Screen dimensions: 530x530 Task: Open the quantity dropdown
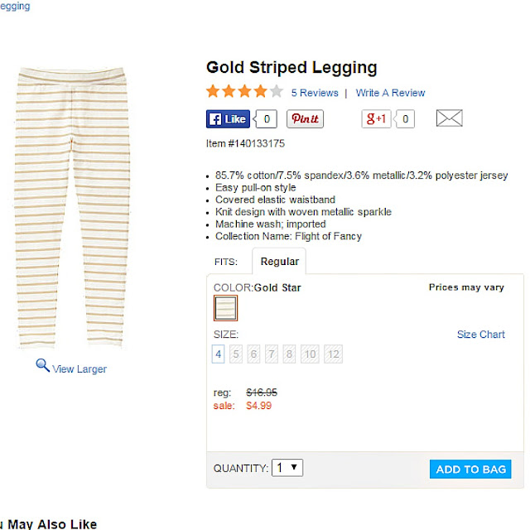tap(288, 468)
